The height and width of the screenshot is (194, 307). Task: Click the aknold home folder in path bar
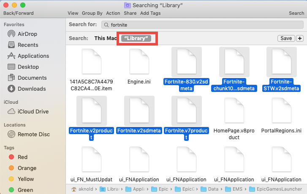click(83, 189)
